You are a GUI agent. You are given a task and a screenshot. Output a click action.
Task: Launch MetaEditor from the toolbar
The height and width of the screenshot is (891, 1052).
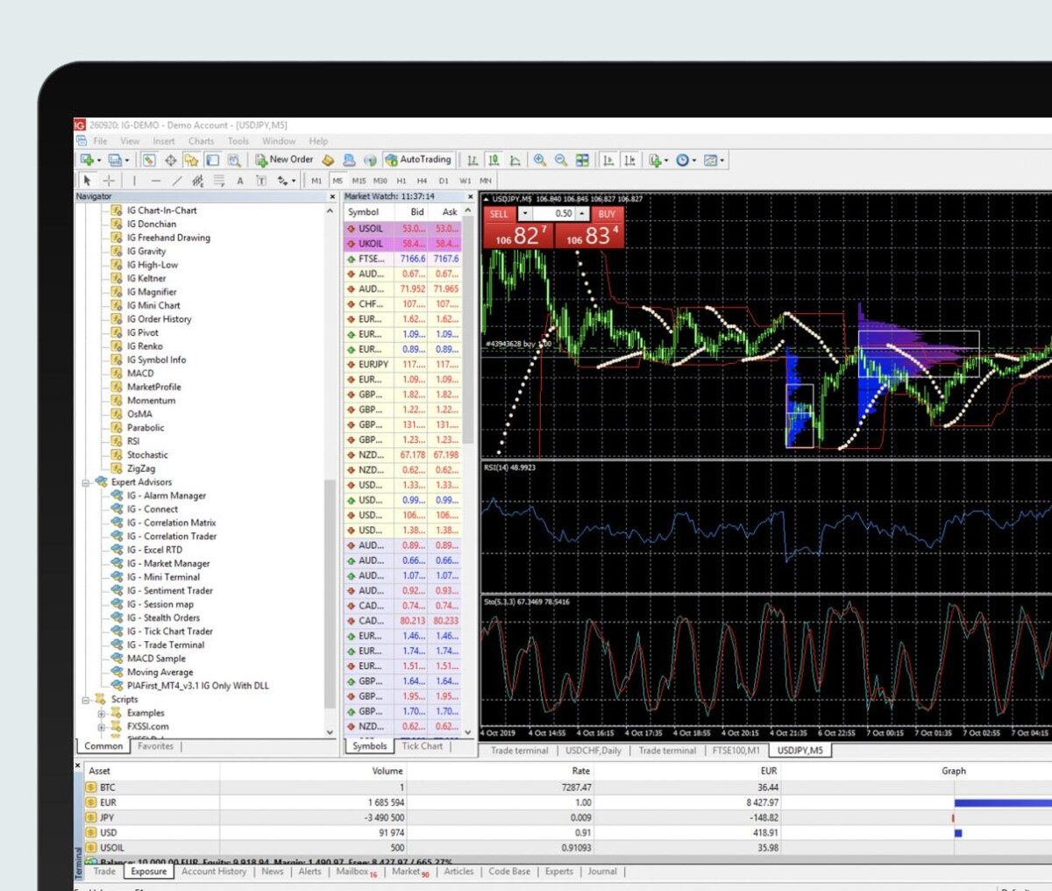tap(328, 160)
